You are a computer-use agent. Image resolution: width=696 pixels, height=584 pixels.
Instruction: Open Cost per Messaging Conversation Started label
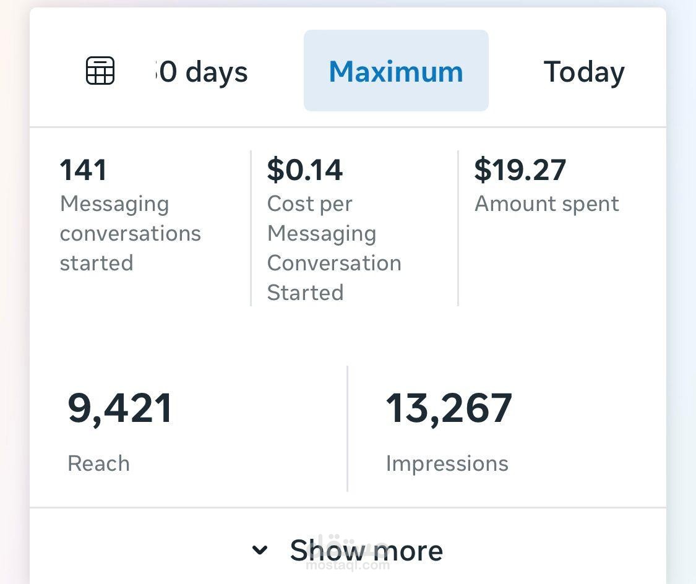click(x=334, y=248)
